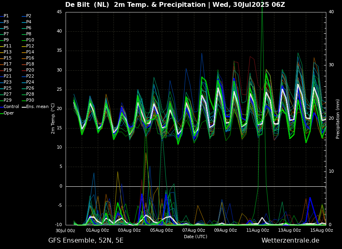342x249 pixels.
Task: Select the Oper legend entry
Action: click(8, 113)
